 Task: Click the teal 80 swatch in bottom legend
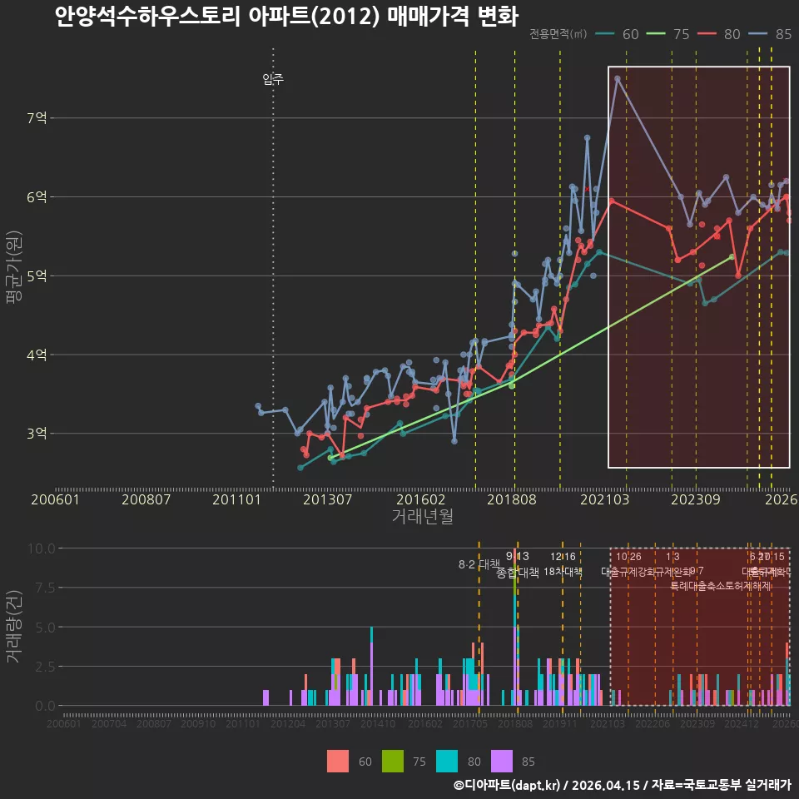pos(447,762)
